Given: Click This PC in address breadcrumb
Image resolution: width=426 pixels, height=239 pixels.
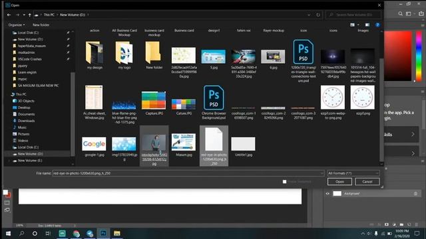Looking at the screenshot, I should click(49, 15).
